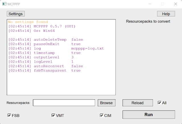Screen dimensions: 182x124
Task: Click the Reload button
Action: 138,103
